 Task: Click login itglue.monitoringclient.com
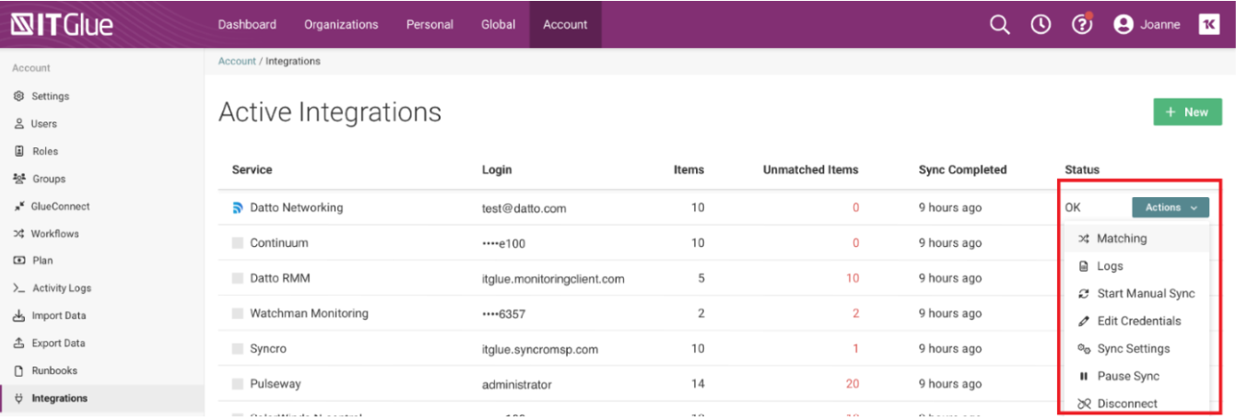pos(553,278)
